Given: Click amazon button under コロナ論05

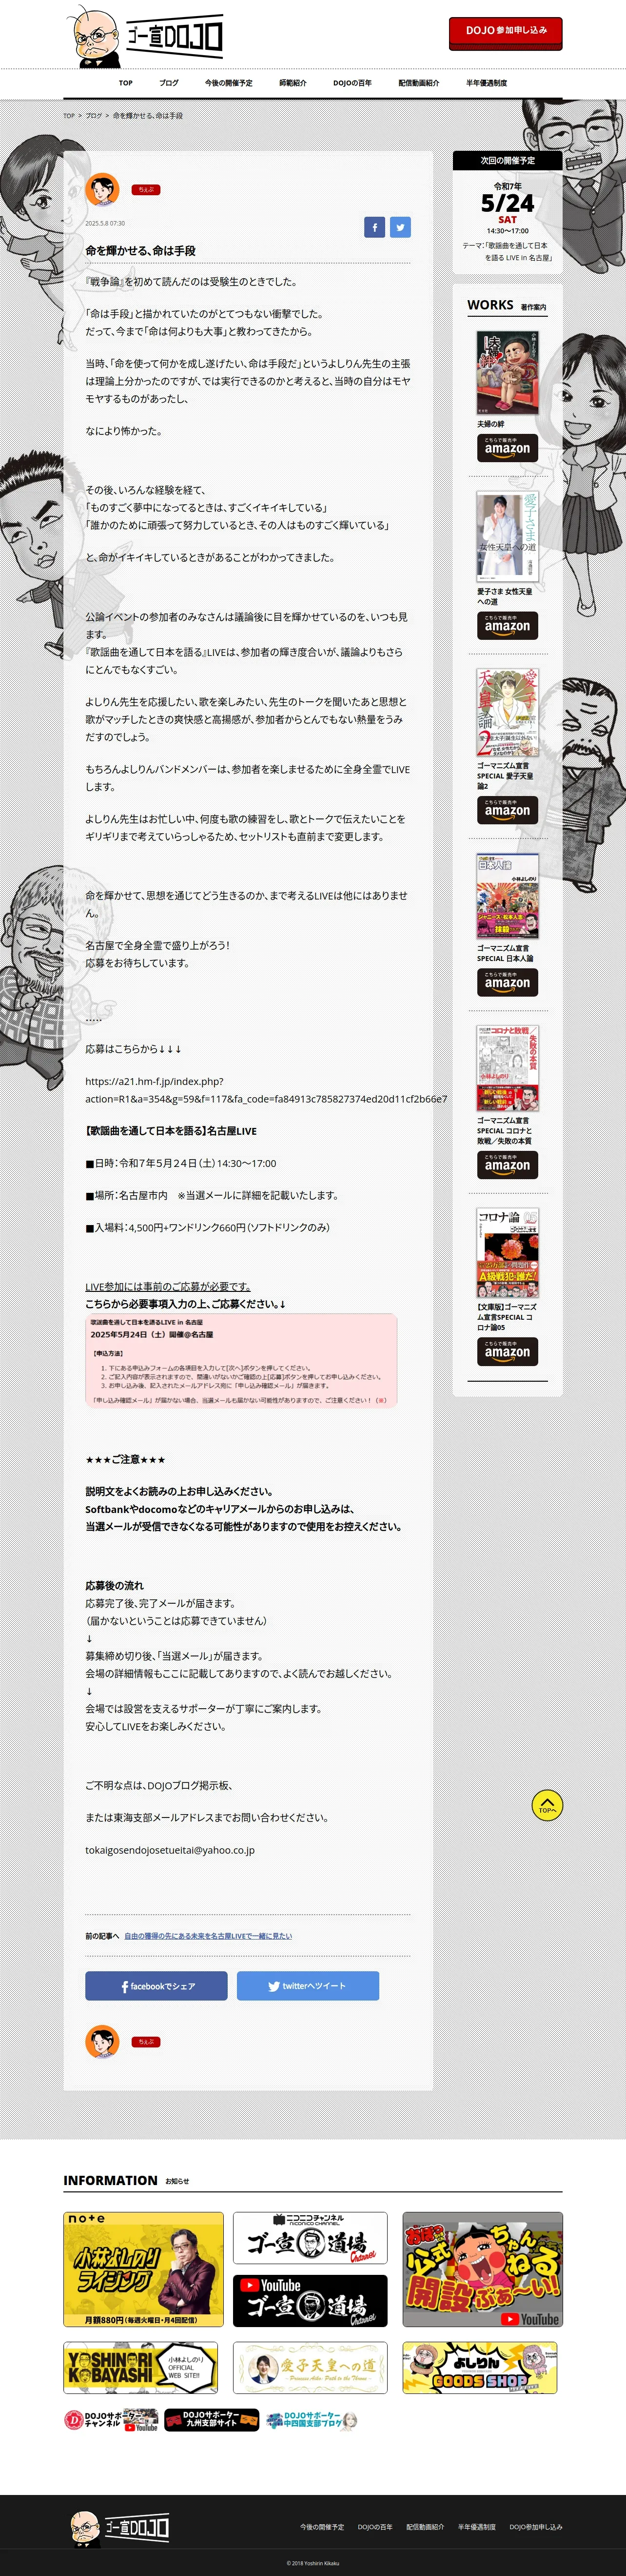Looking at the screenshot, I should pyautogui.click(x=507, y=1351).
